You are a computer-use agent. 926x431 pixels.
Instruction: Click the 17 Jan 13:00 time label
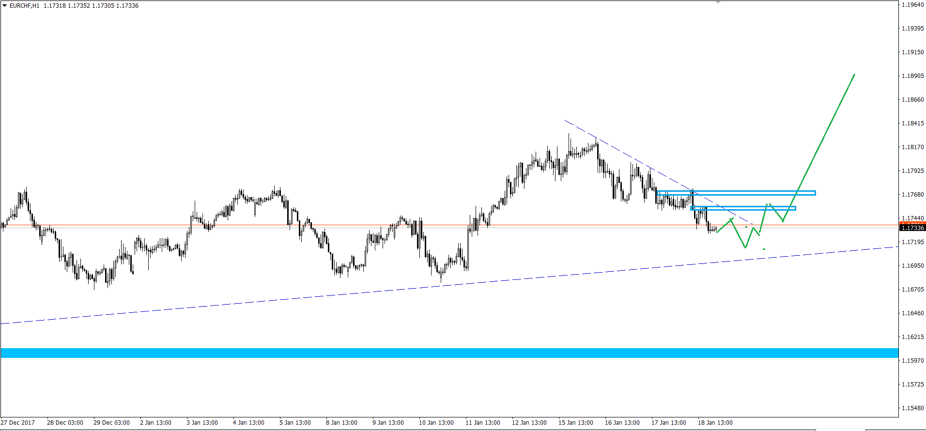(x=669, y=423)
